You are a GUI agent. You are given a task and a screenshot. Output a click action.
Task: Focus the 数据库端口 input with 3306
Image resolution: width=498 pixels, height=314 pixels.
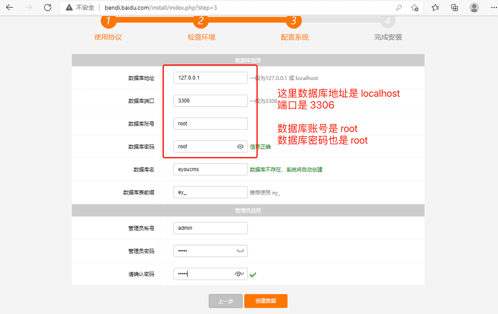[x=210, y=100]
